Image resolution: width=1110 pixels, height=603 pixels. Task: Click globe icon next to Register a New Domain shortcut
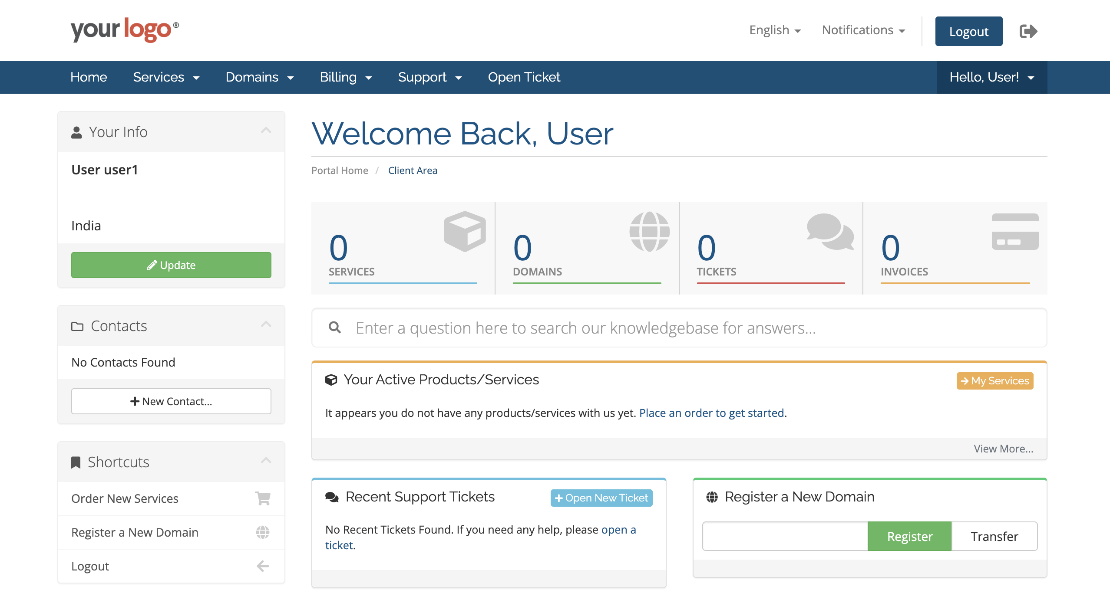[263, 532]
